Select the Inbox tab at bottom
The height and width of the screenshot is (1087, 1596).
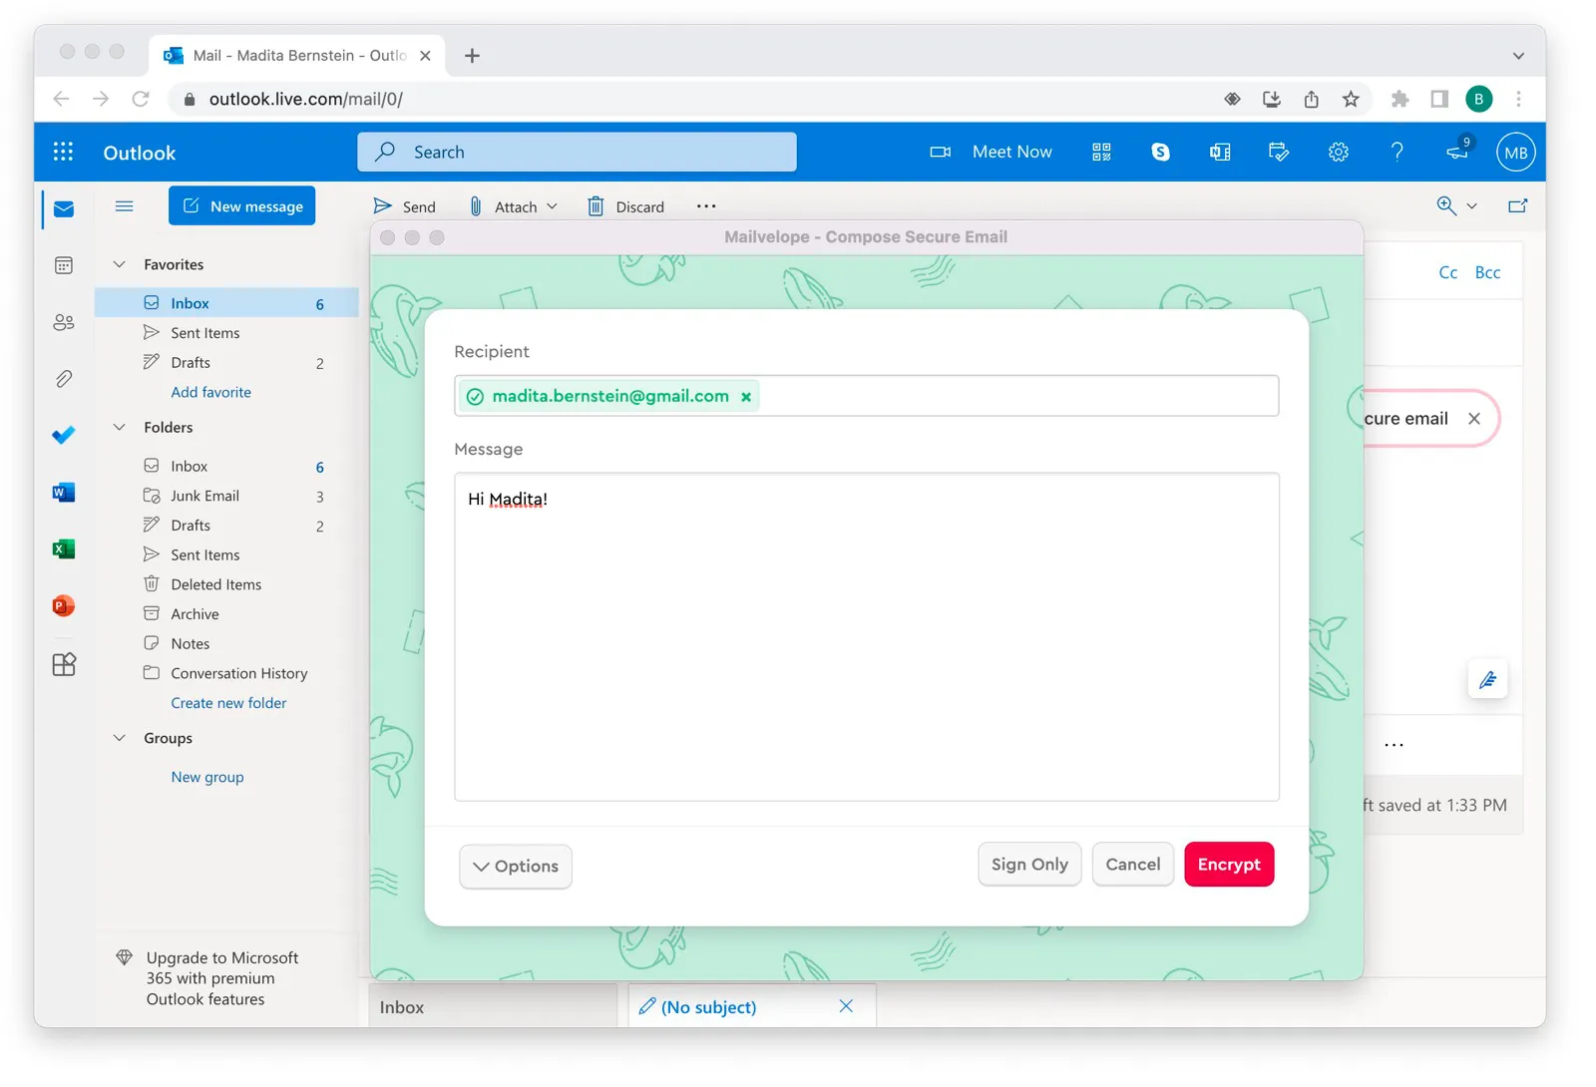pyautogui.click(x=402, y=1006)
